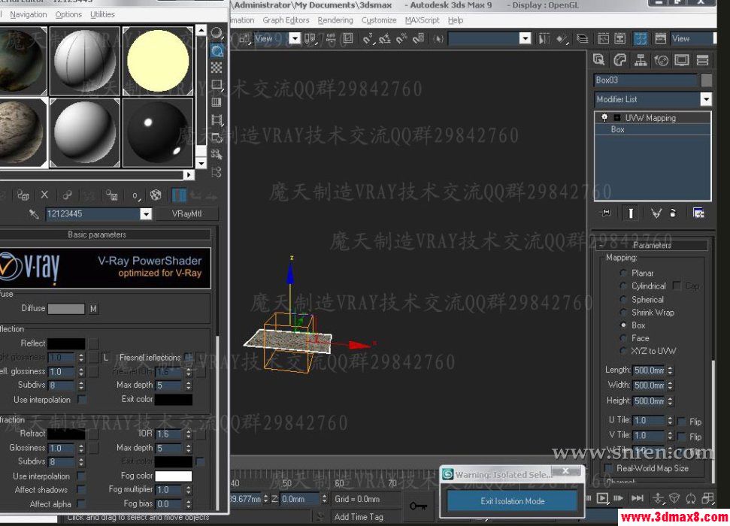Click the Pin Stack icon below modifier stack

tap(605, 213)
